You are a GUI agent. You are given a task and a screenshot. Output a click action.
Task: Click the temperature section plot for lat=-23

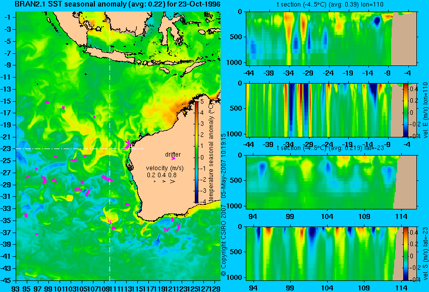coord(331,182)
